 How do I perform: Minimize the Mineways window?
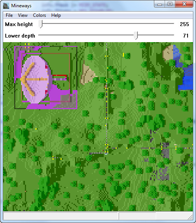160,4
